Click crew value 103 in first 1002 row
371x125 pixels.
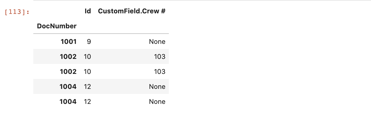160,57
